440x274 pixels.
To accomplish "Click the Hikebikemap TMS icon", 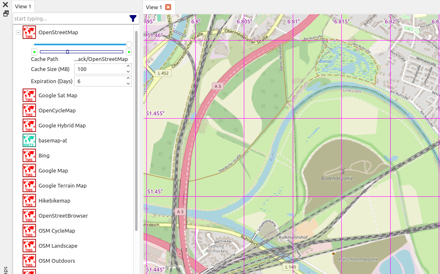I will 29,201.
